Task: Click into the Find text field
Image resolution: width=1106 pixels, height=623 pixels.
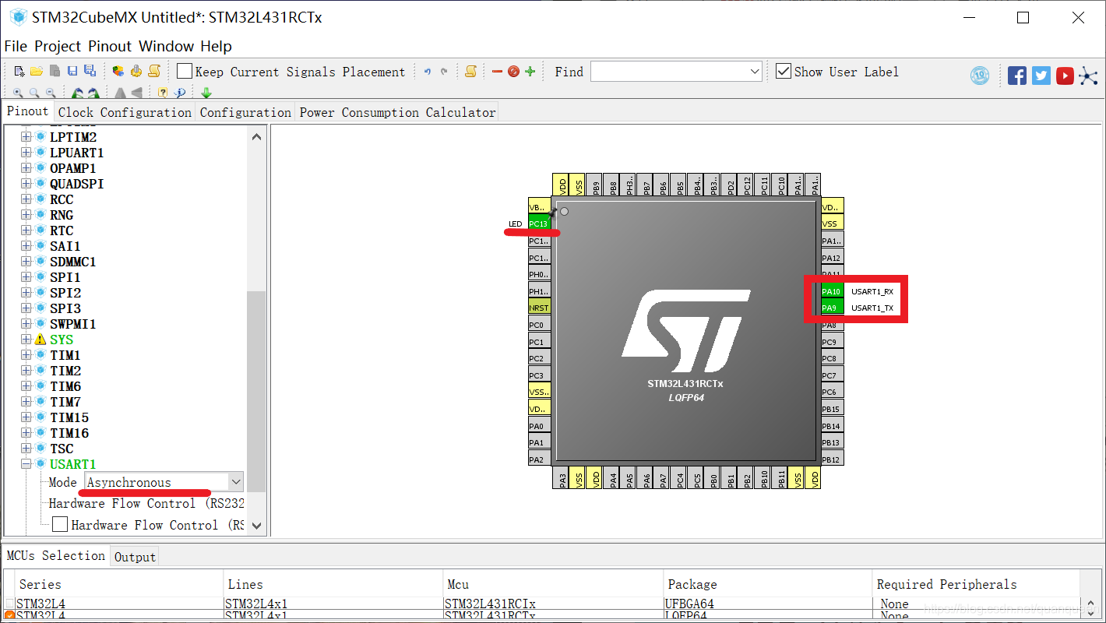Action: coord(668,72)
